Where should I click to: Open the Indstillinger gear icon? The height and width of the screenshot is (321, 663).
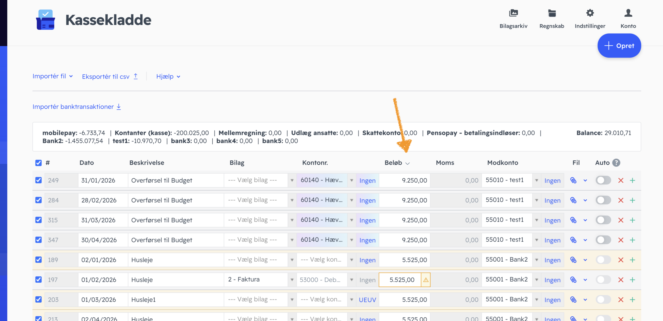tap(590, 13)
